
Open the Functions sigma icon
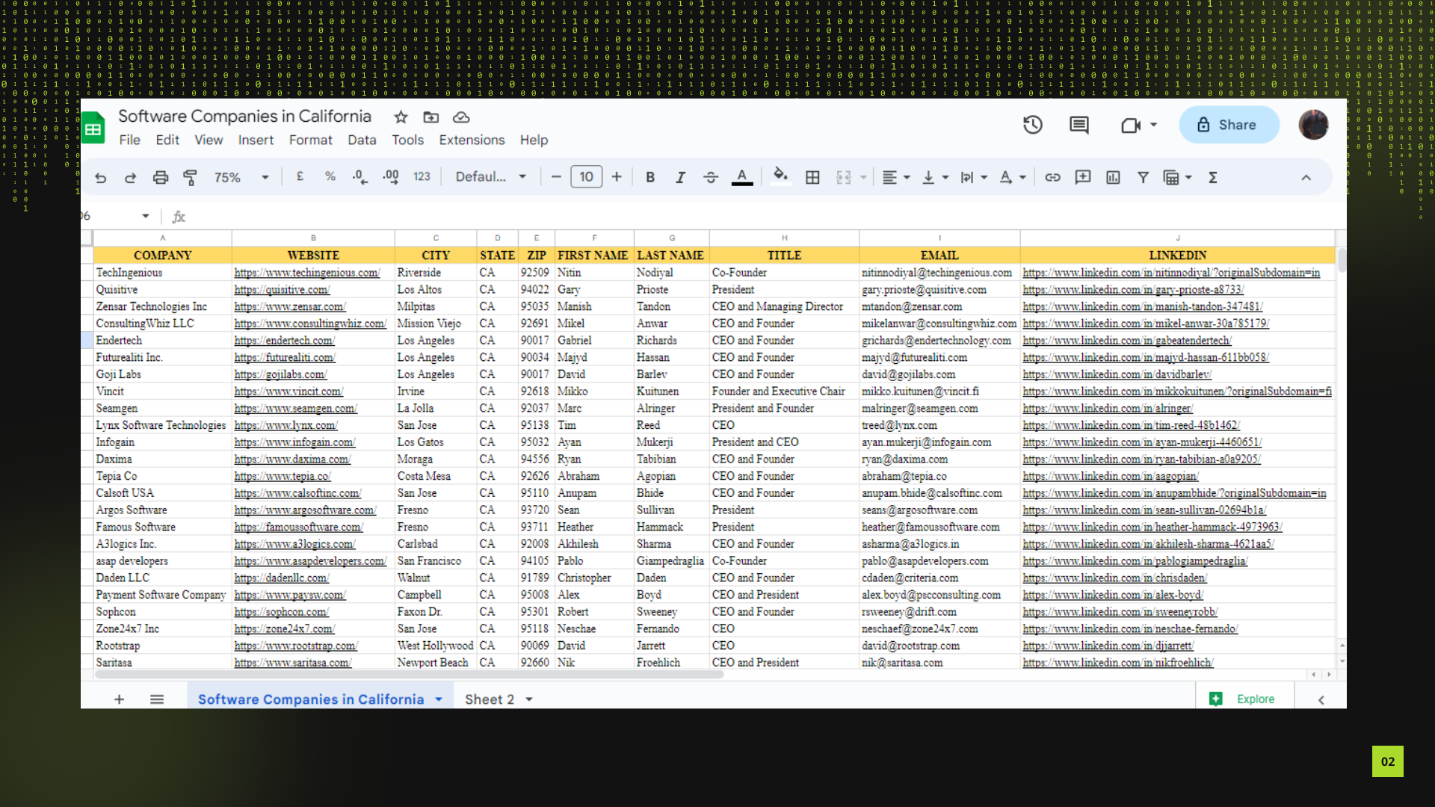[1213, 177]
